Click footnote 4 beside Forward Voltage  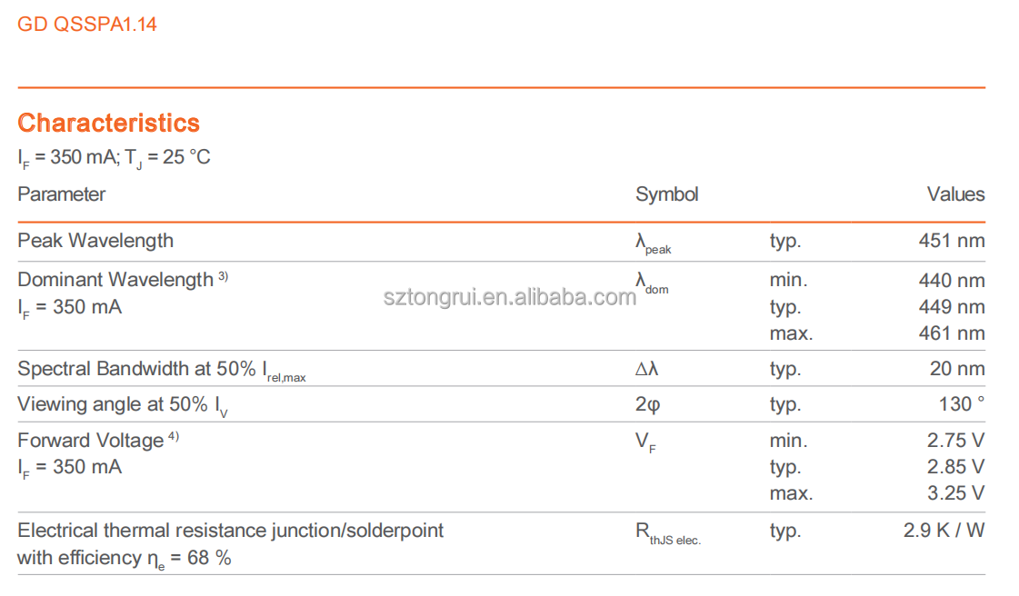[173, 438]
